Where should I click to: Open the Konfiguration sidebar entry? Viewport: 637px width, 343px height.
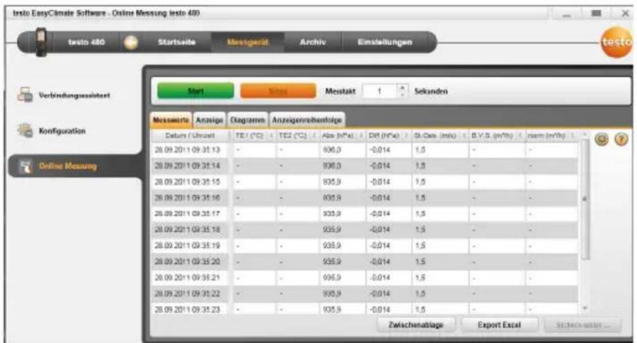pyautogui.click(x=62, y=131)
